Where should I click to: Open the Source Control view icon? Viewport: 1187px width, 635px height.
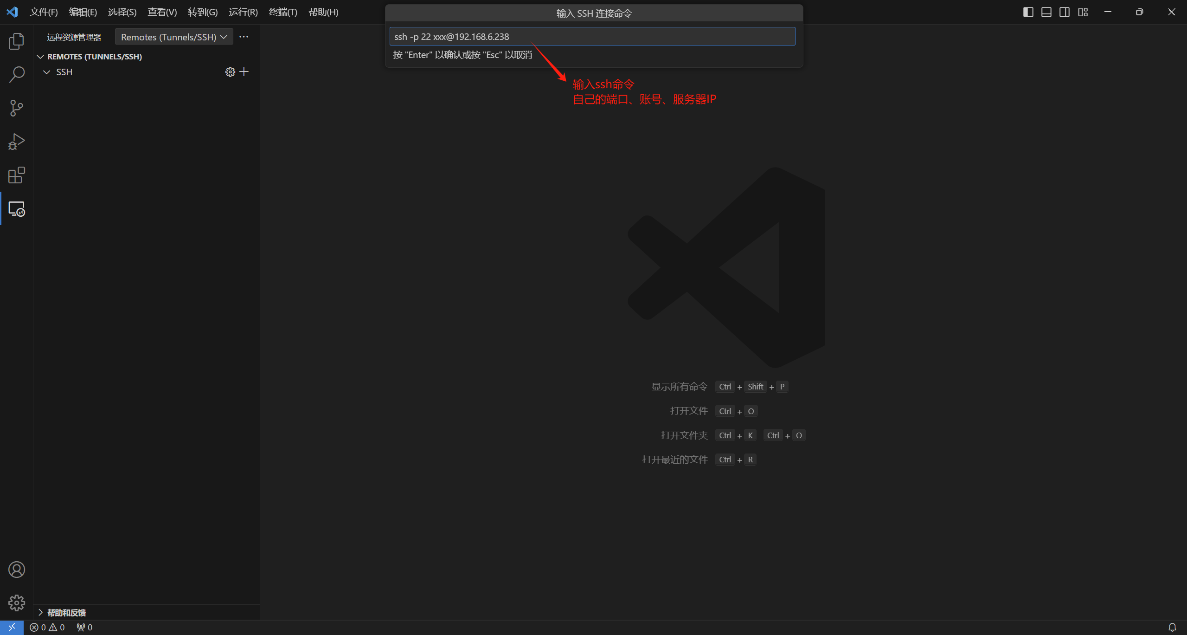[16, 108]
